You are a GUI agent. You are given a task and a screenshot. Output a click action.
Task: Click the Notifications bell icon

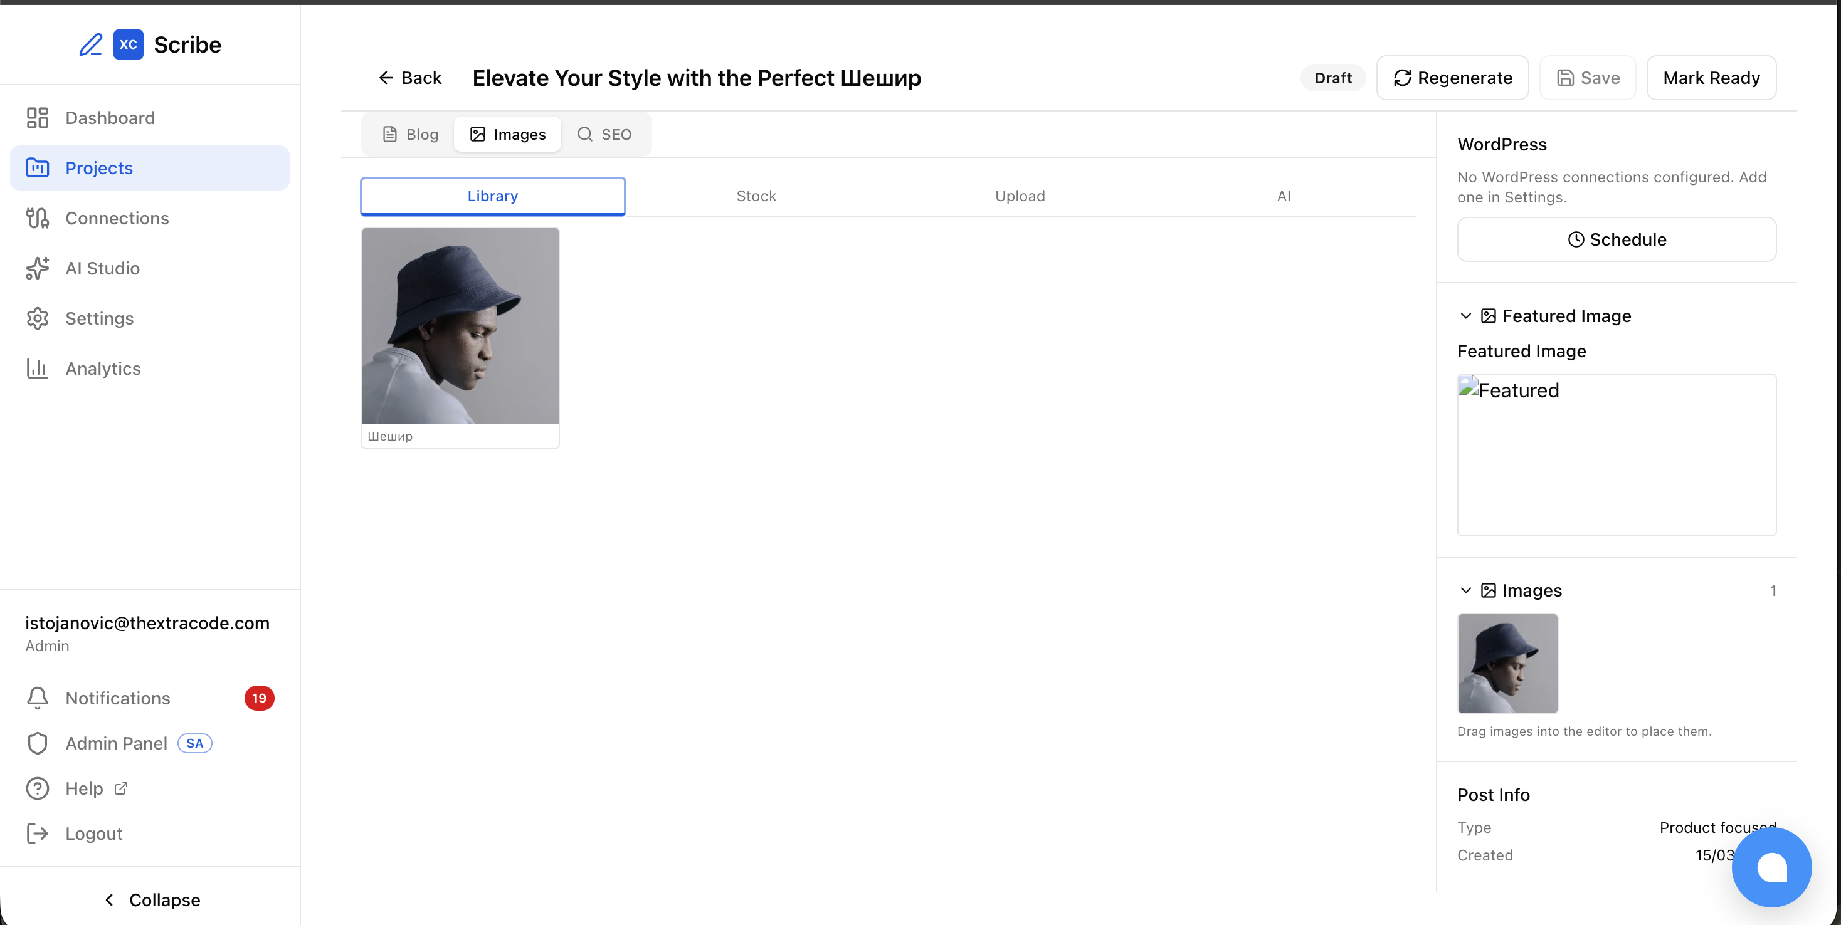click(x=37, y=698)
